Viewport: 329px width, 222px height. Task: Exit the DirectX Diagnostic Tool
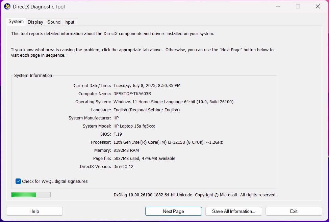[294, 211]
